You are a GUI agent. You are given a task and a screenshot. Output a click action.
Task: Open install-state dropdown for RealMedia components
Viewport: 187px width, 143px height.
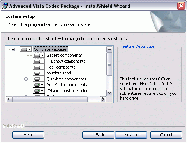click(x=39, y=85)
